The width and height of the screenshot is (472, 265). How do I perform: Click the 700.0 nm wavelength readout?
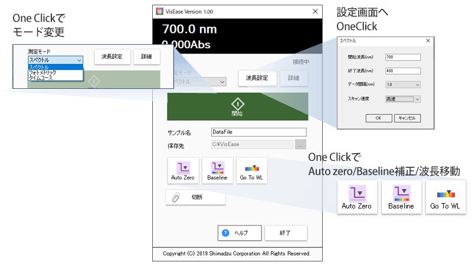pyautogui.click(x=189, y=29)
